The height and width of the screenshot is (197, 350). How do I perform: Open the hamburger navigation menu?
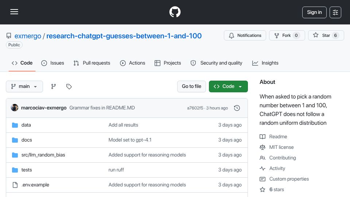14,12
